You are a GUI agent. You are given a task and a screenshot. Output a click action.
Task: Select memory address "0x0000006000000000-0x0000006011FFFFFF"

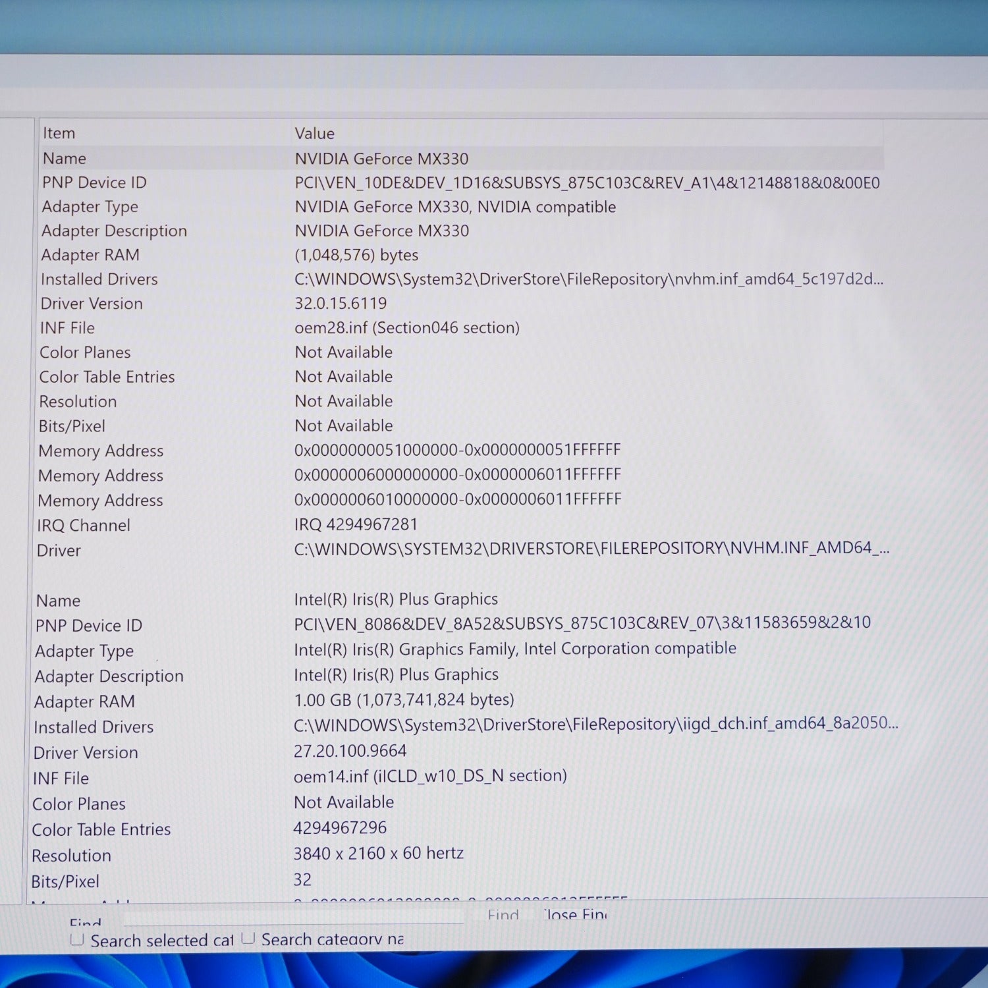click(x=458, y=474)
